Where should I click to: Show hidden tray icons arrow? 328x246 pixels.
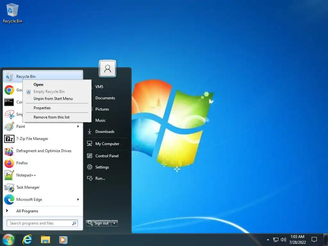tap(268, 240)
